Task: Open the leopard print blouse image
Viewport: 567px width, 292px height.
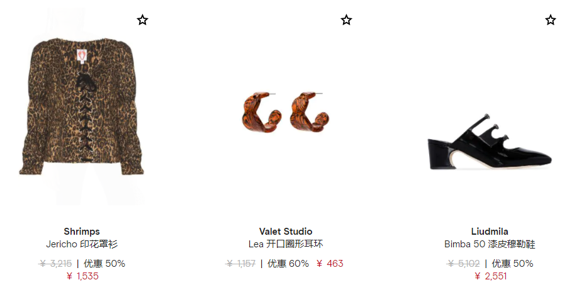Action: pyautogui.click(x=82, y=106)
